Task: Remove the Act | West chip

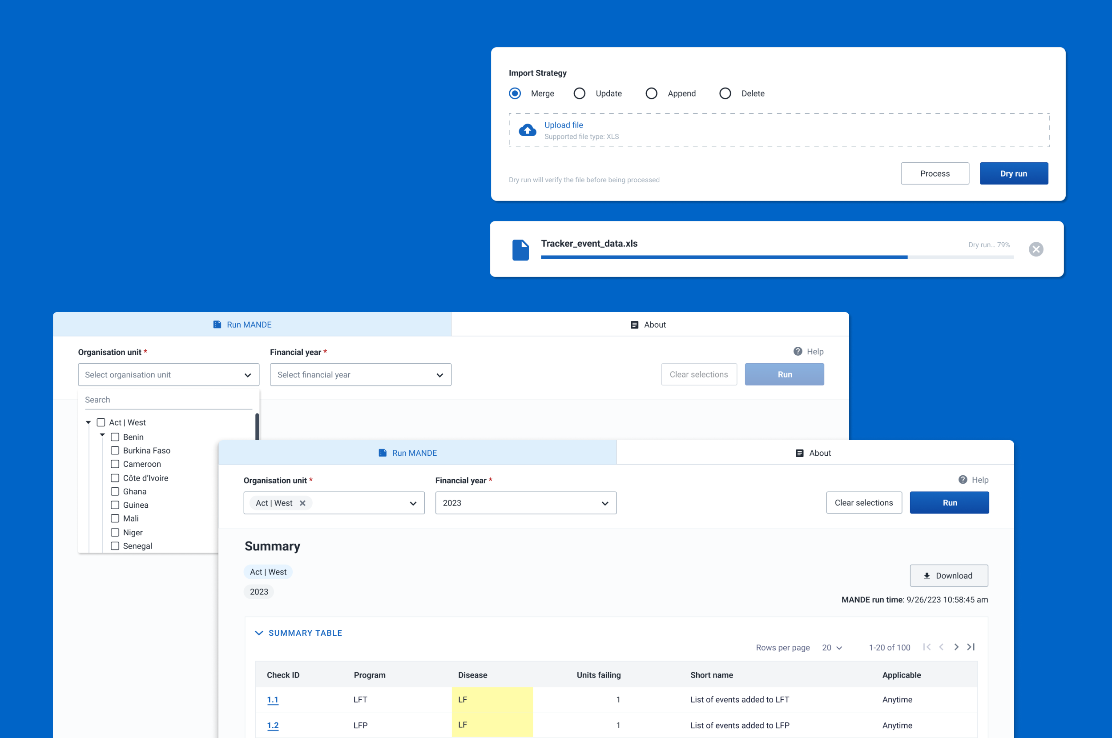Action: 303,503
